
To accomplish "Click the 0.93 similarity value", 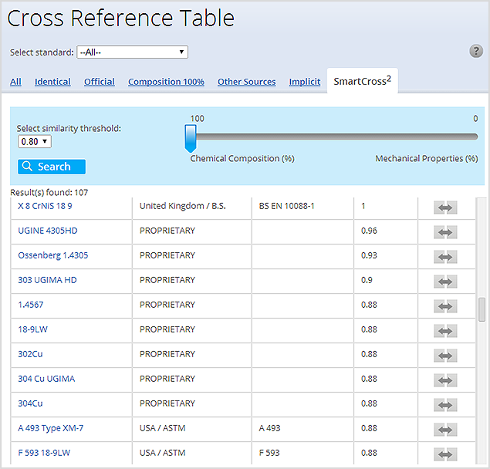I will coord(369,255).
